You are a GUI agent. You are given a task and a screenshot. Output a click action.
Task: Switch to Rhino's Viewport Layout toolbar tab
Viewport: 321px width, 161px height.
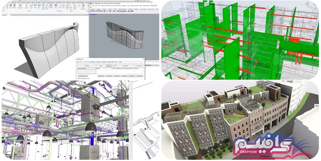click(122, 10)
